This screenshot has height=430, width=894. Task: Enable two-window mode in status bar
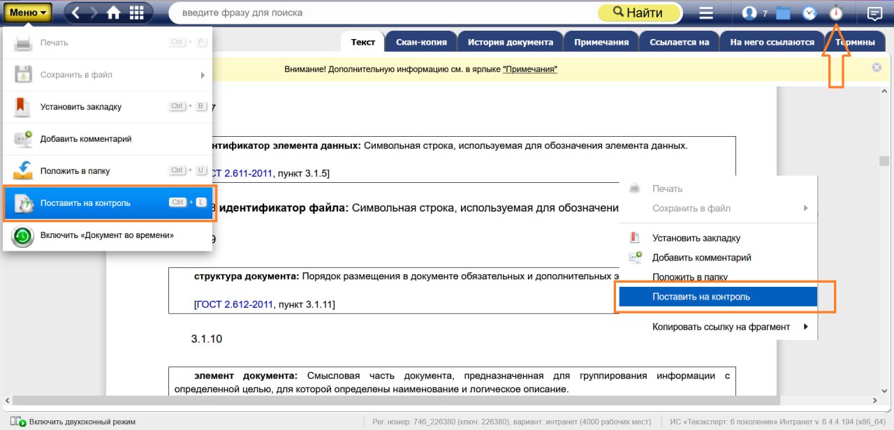pos(77,422)
